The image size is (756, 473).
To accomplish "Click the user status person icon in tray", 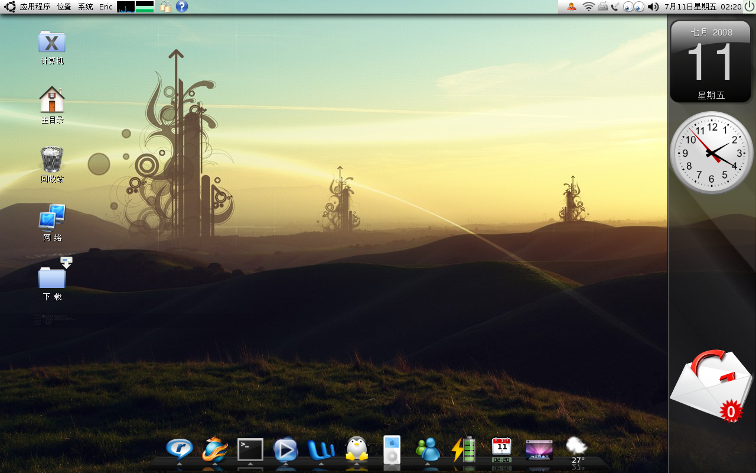I will (x=572, y=7).
